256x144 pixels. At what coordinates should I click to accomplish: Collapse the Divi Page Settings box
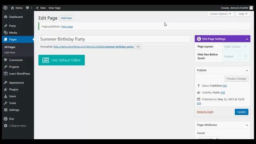coord(247,39)
